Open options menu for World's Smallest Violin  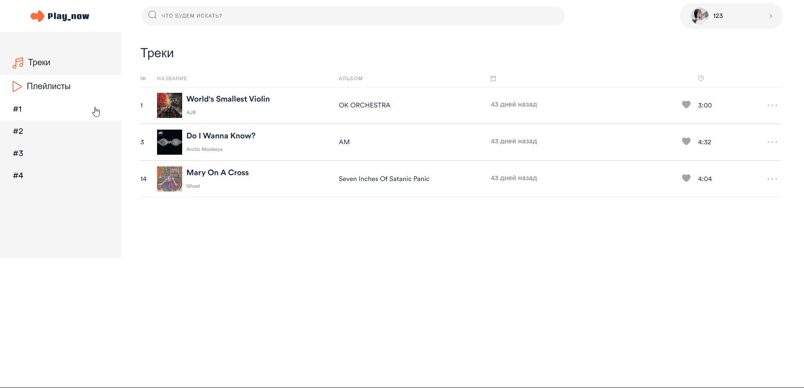[772, 105]
